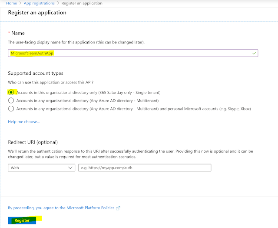Screen dimensions: 278x228
Task: Select Multitenant and personal Microsoft accounts option
Action: [11, 108]
